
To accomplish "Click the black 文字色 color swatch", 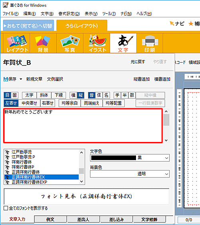I will tap(114, 158).
